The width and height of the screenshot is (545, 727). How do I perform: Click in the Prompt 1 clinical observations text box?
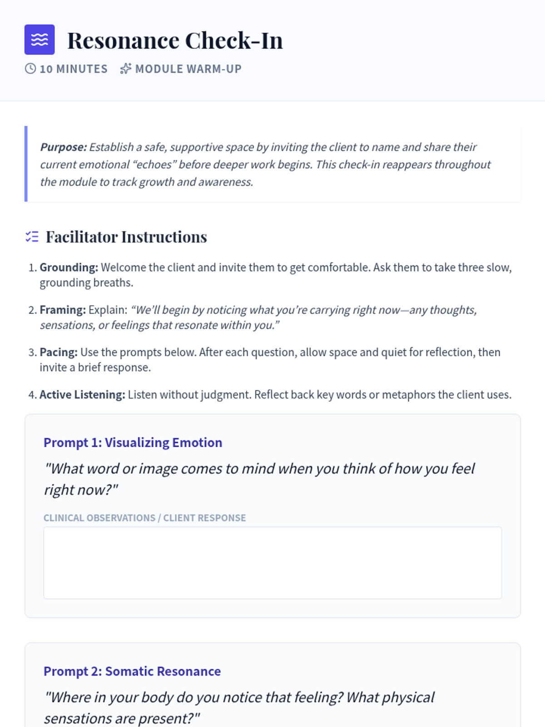272,563
